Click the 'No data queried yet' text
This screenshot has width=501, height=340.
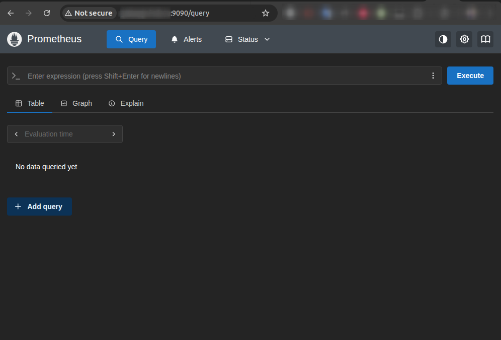[x=46, y=167]
